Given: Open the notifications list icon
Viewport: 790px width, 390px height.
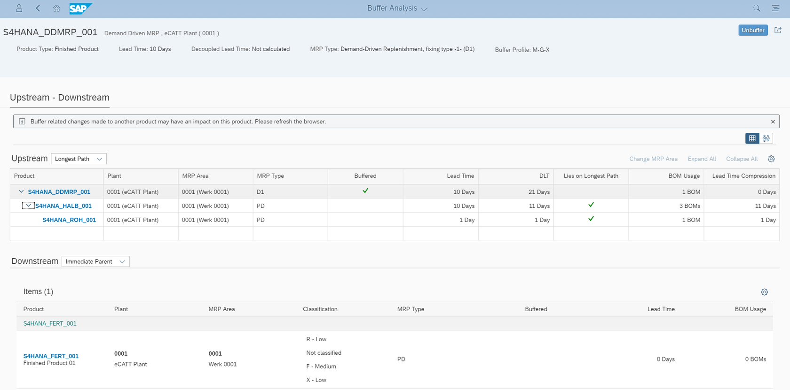Looking at the screenshot, I should click(x=775, y=8).
